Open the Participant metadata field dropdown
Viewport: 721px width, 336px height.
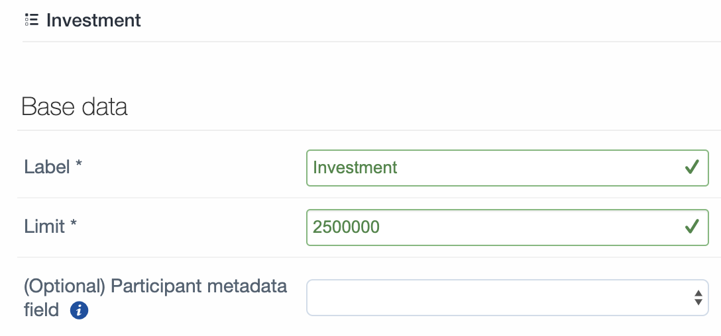[x=507, y=298]
